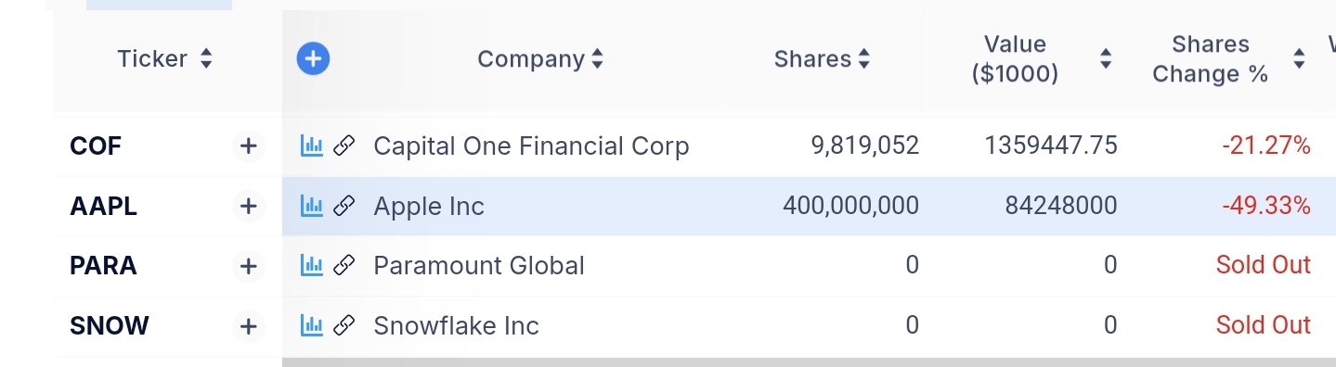This screenshot has width=1336, height=367.
Task: Click the blue add column plus icon
Action: click(x=314, y=59)
